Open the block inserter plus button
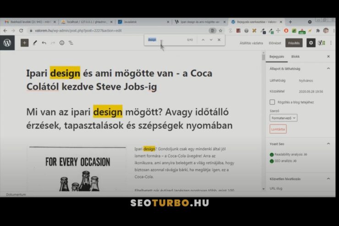 click(24, 43)
